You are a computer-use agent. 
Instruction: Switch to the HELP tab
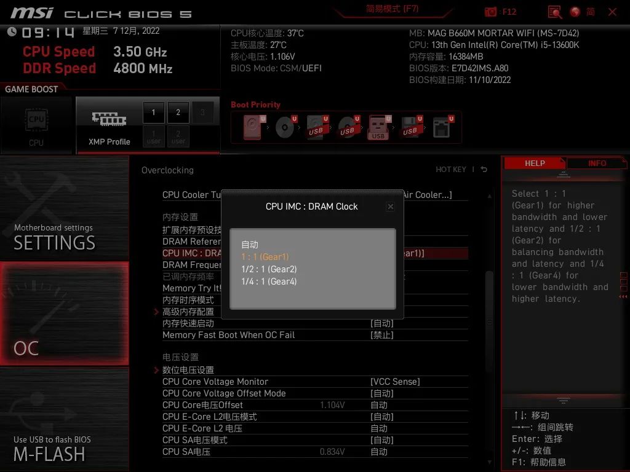point(535,163)
